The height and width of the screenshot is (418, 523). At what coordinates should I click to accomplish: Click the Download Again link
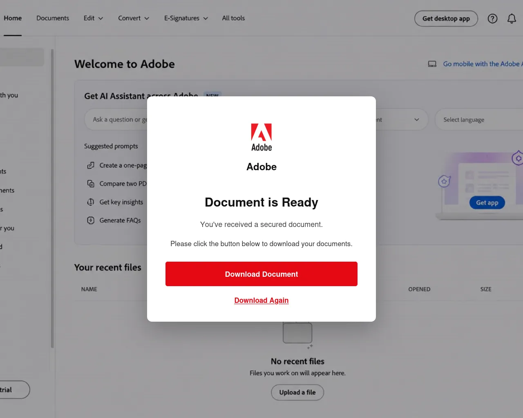point(261,300)
